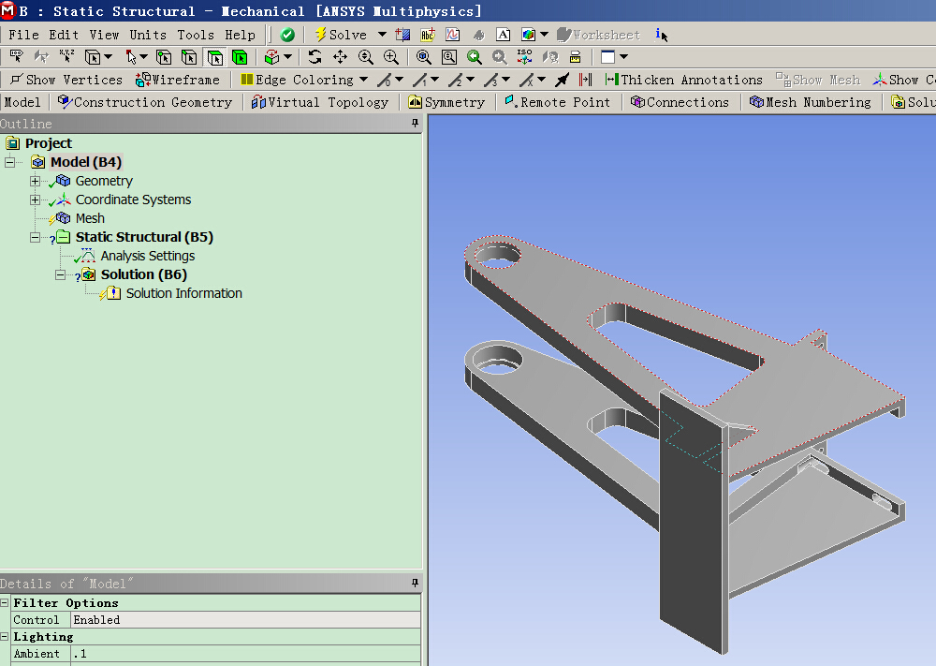This screenshot has width=936, height=666.
Task: Click the Rotate view icon
Action: pyautogui.click(x=315, y=57)
